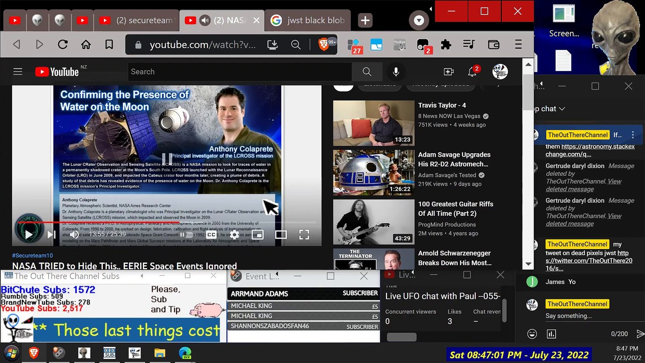Mute the video volume
645x363 pixels.
(x=74, y=234)
